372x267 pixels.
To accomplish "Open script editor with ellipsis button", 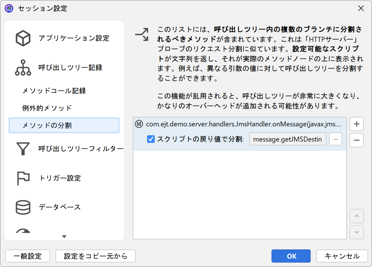I will 336,139.
